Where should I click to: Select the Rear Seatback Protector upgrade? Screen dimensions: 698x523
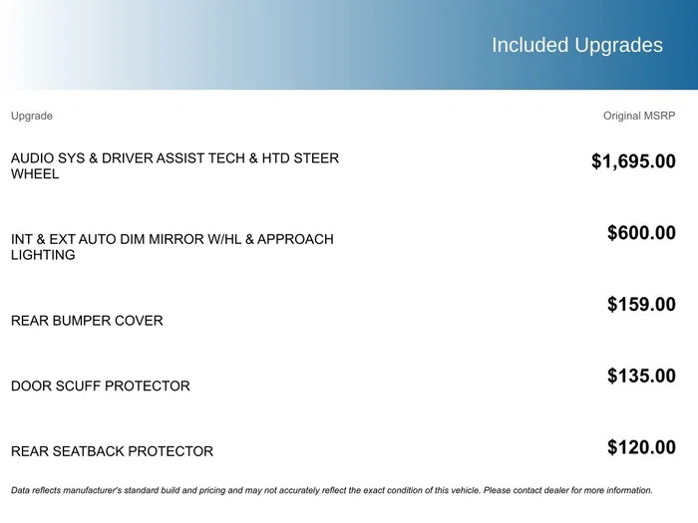[112, 451]
